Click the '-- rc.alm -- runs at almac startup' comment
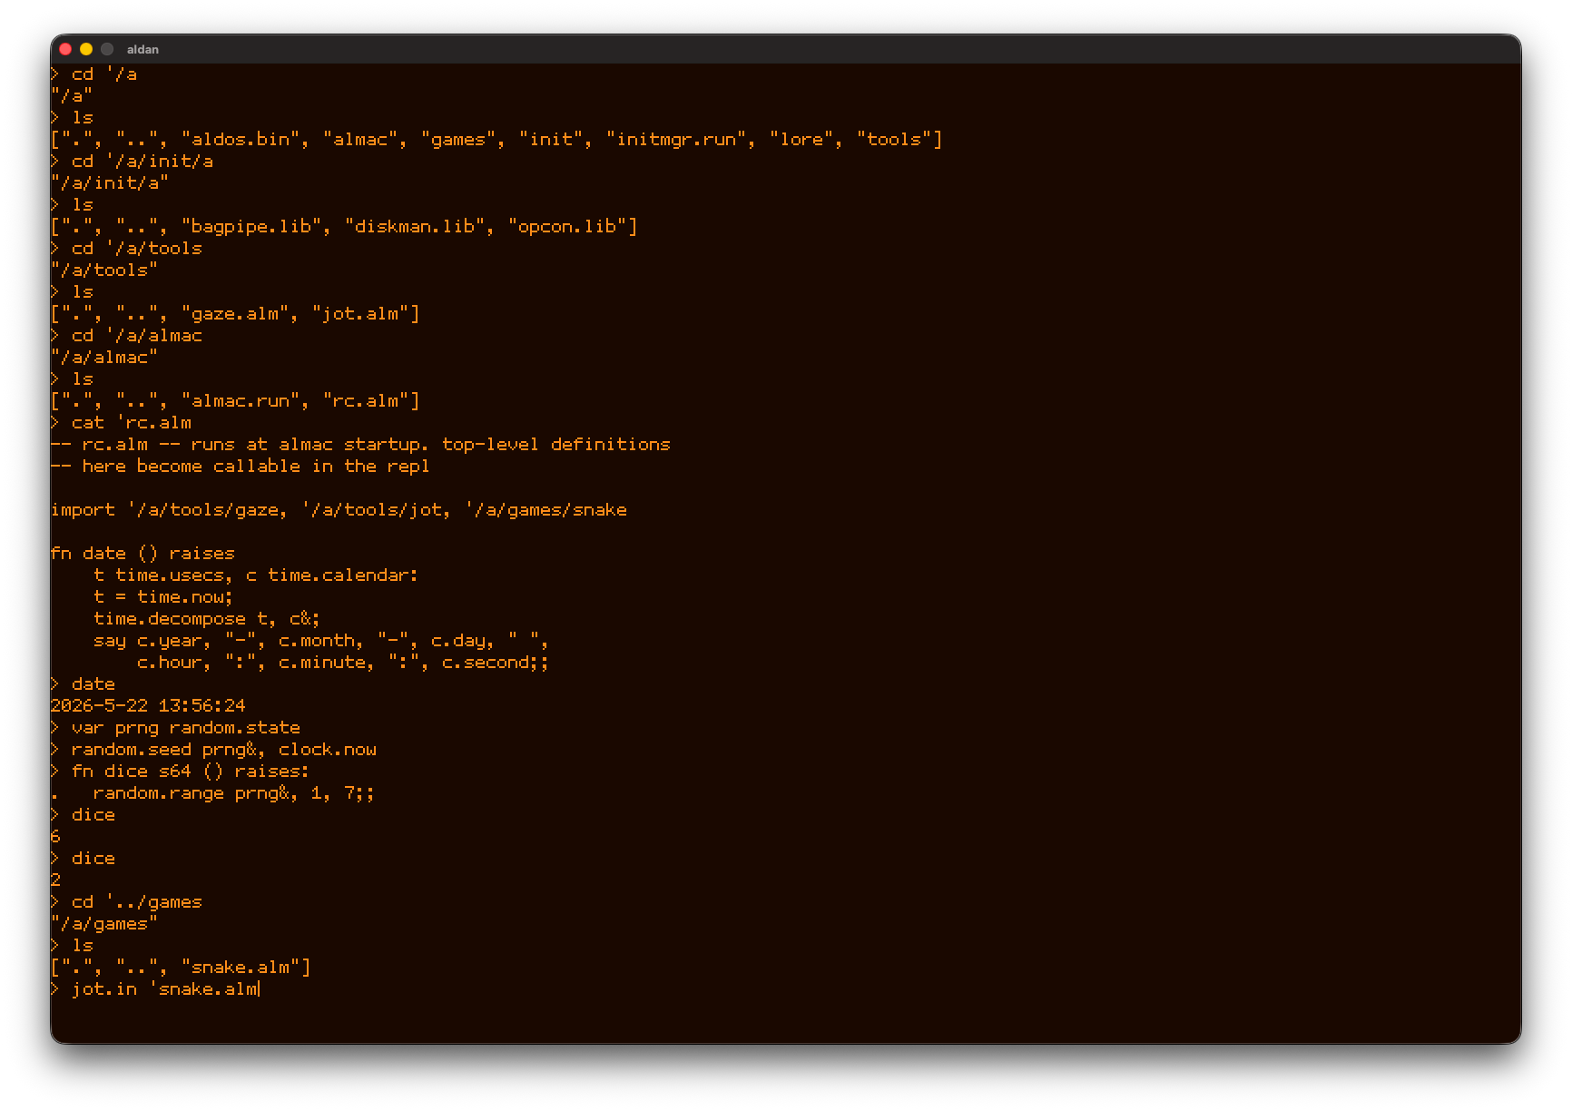Viewport: 1572px width, 1111px height. click(x=360, y=444)
